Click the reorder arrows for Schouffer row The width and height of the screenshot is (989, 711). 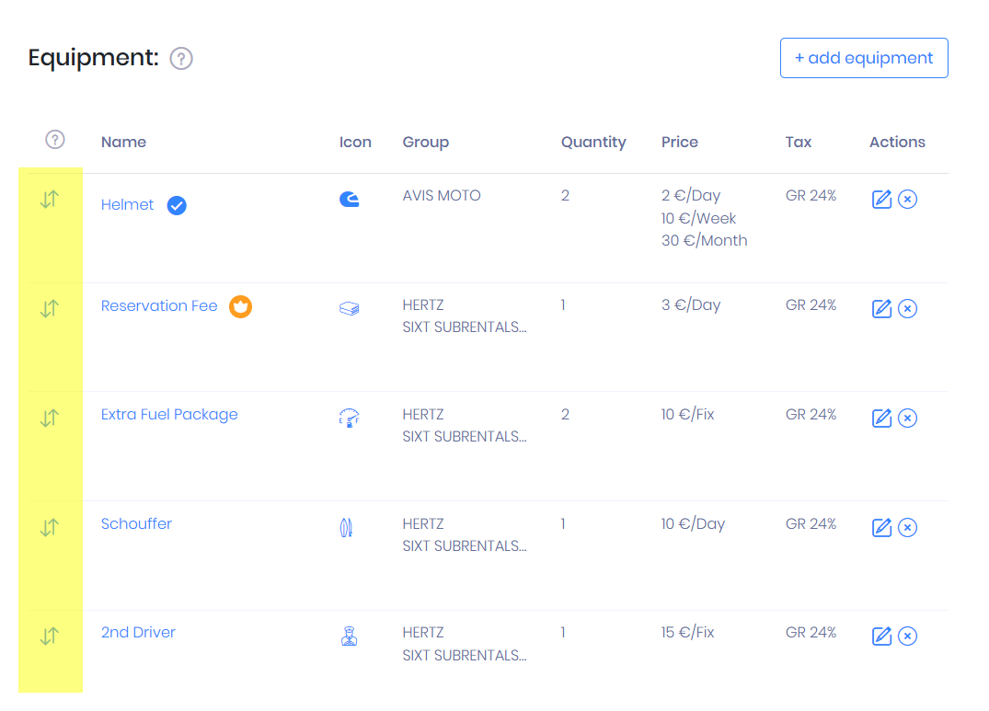tap(50, 527)
